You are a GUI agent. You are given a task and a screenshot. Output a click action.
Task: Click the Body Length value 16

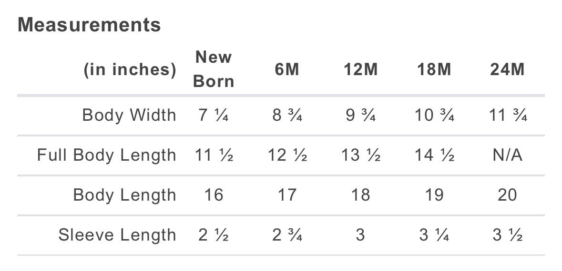point(214,195)
